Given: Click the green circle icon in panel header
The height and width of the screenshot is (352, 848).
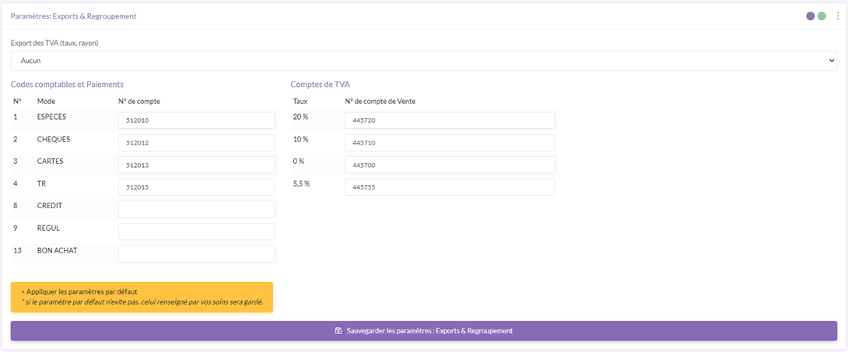Looking at the screenshot, I should click(822, 16).
